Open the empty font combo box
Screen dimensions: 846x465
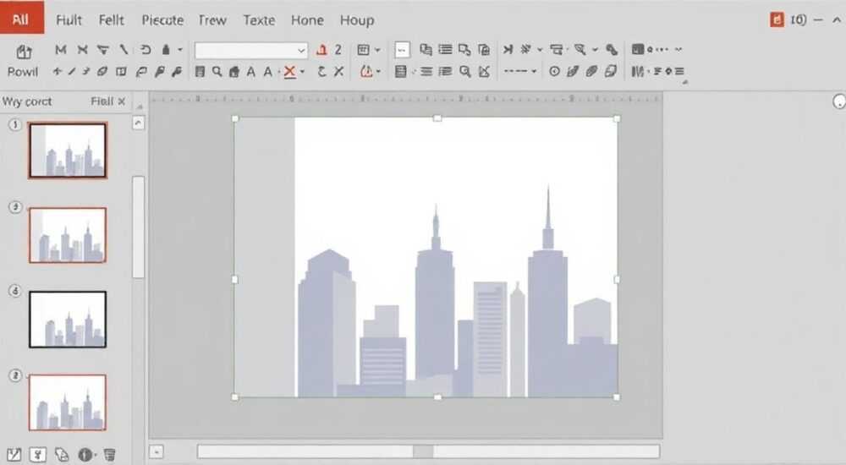click(251, 50)
